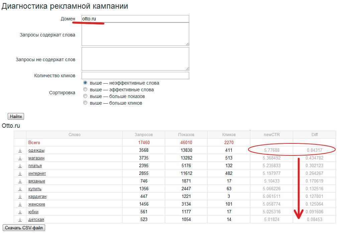Click the requests value 447

tap(144, 196)
